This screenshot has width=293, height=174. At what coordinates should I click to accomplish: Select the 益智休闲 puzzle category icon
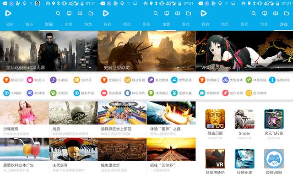[272, 80]
